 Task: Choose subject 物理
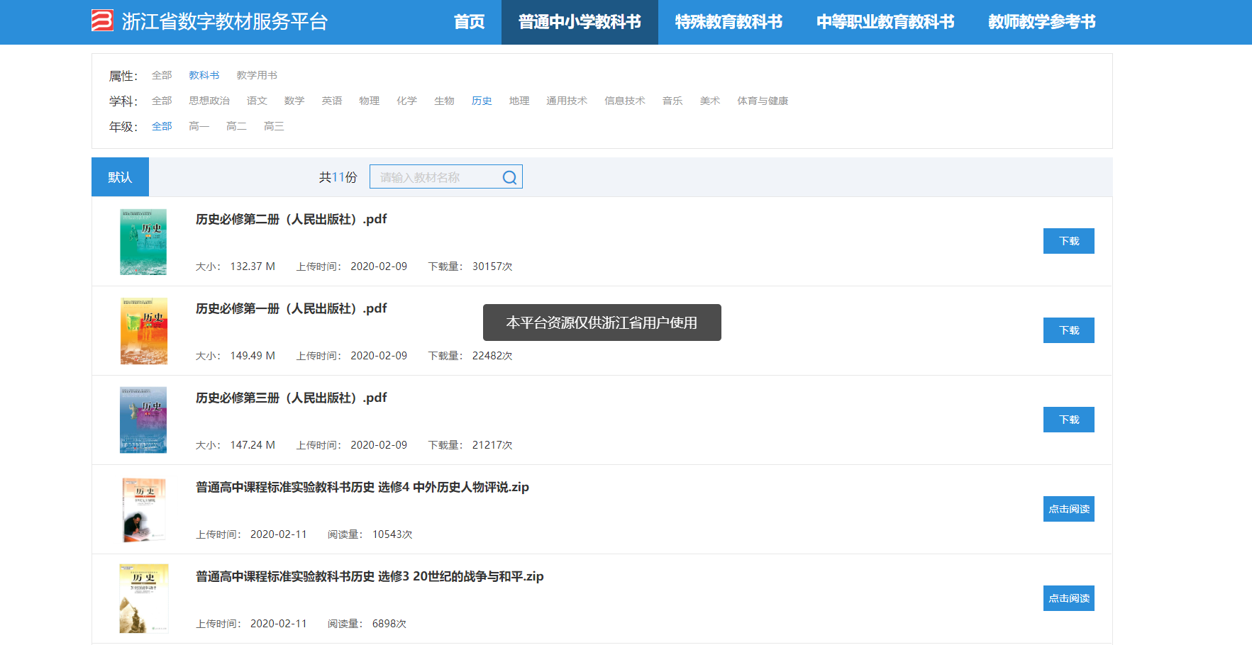(370, 101)
